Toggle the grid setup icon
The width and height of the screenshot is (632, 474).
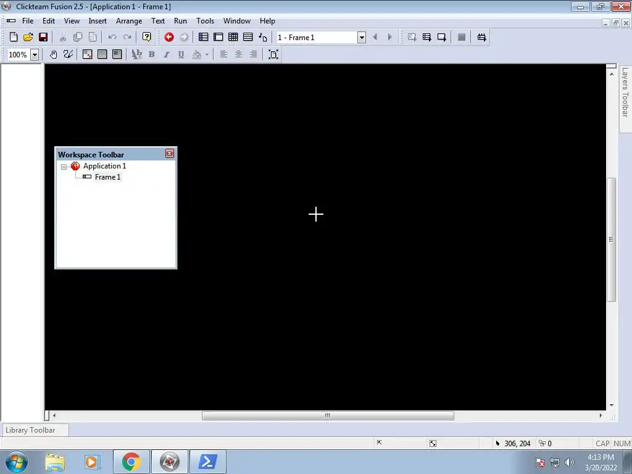point(87,54)
